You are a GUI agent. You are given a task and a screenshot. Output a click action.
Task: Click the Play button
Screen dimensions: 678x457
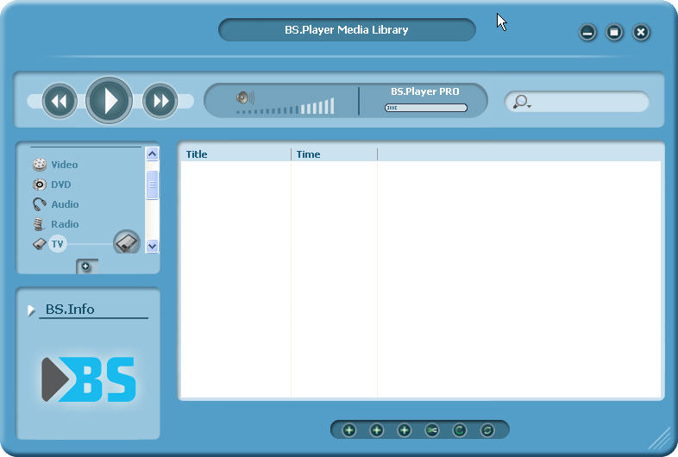(x=109, y=101)
